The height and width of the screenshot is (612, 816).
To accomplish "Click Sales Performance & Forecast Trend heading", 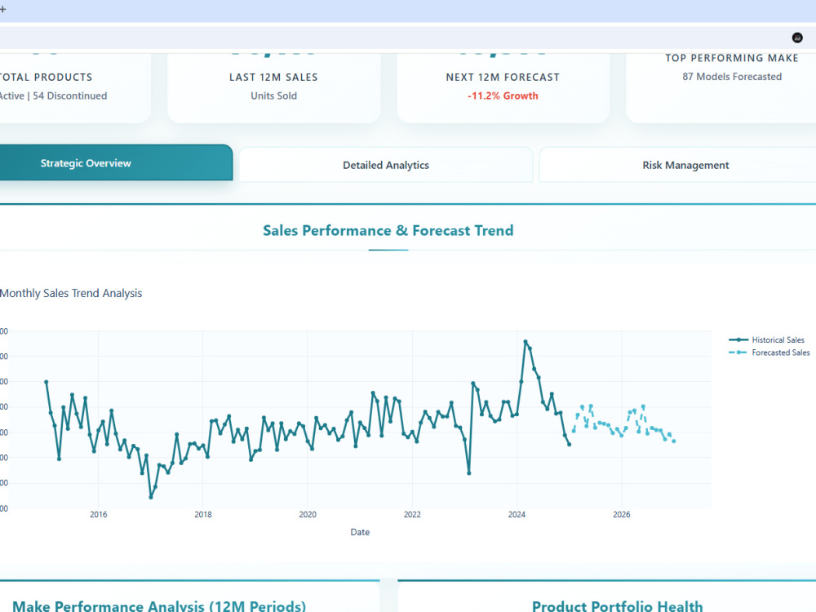I will pos(388,231).
